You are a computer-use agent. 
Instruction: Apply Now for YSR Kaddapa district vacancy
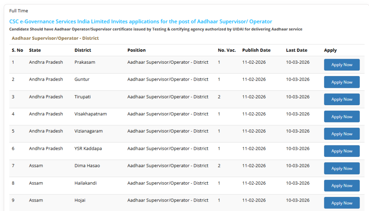(342, 151)
